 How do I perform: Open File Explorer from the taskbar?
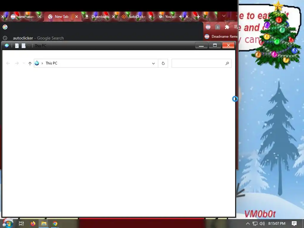coord(44,224)
